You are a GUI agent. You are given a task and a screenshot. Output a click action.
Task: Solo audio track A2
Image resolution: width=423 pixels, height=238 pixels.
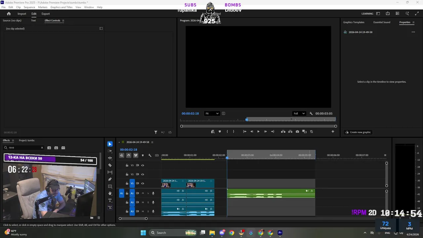pyautogui.click(x=148, y=202)
